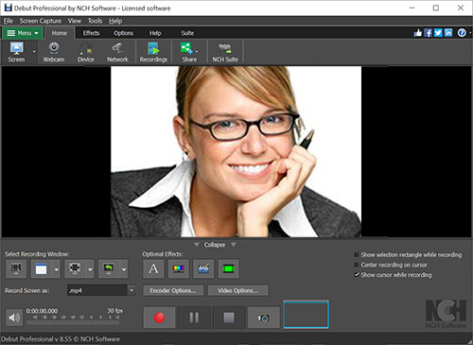Screen dimensions: 473x345
Task: Switch to the Home tab
Action: 60,33
